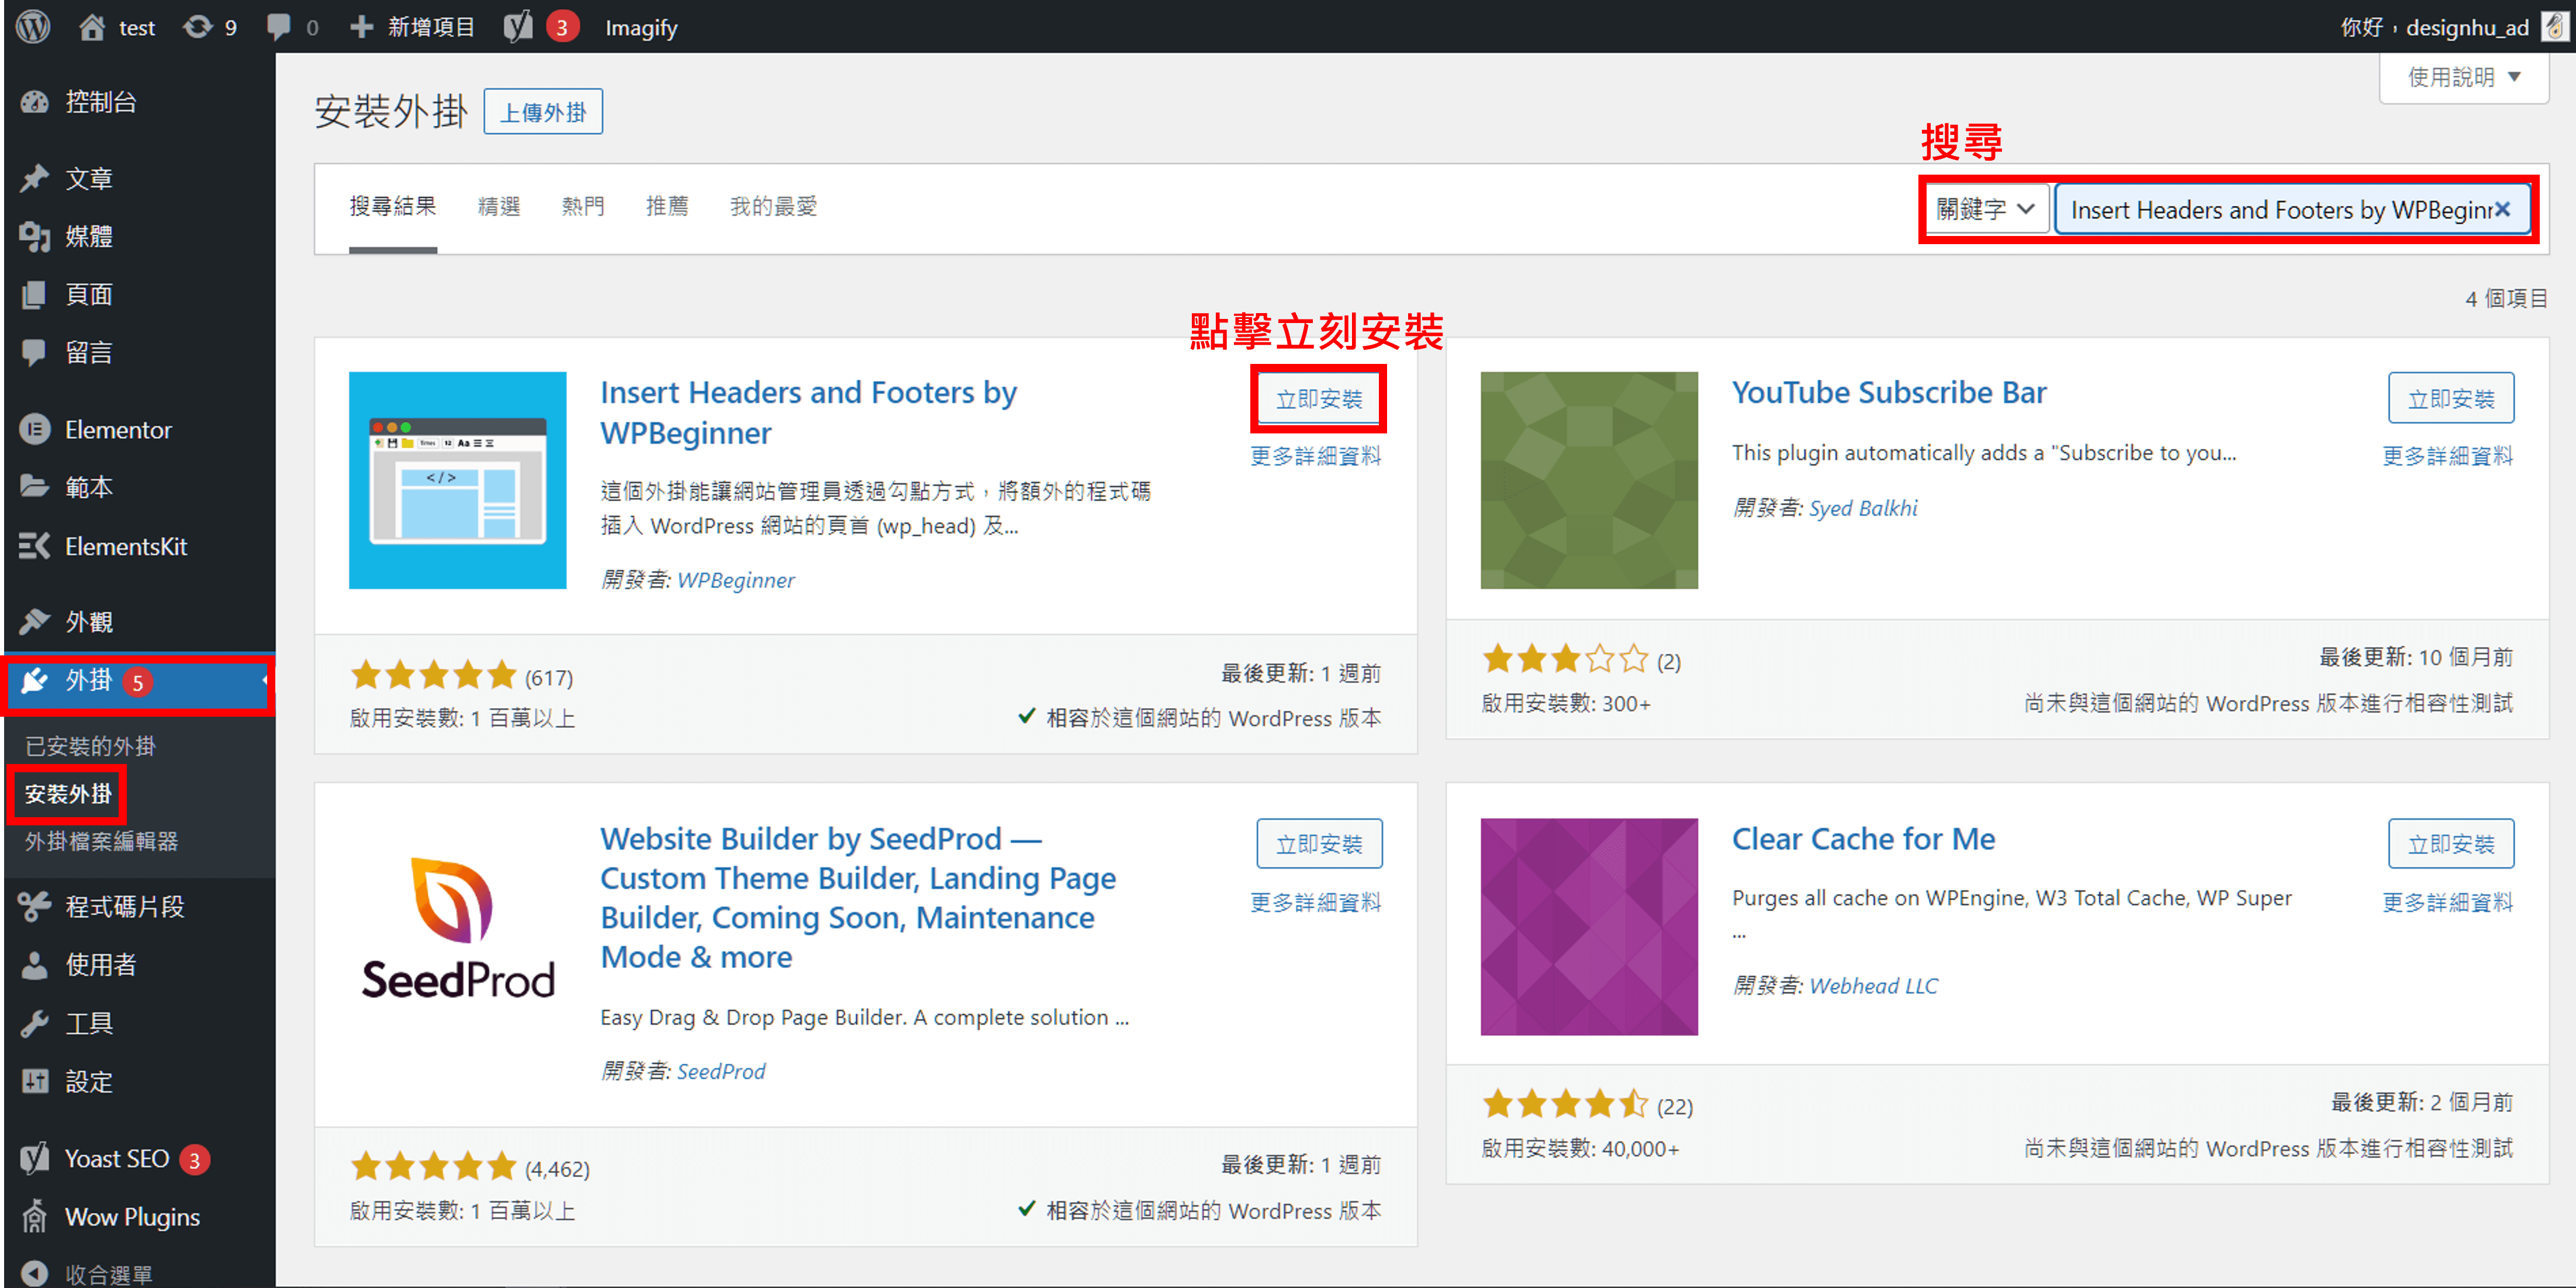Image resolution: width=2576 pixels, height=1288 pixels.
Task: Install Insert Headers and Footers plugin
Action: point(1318,399)
